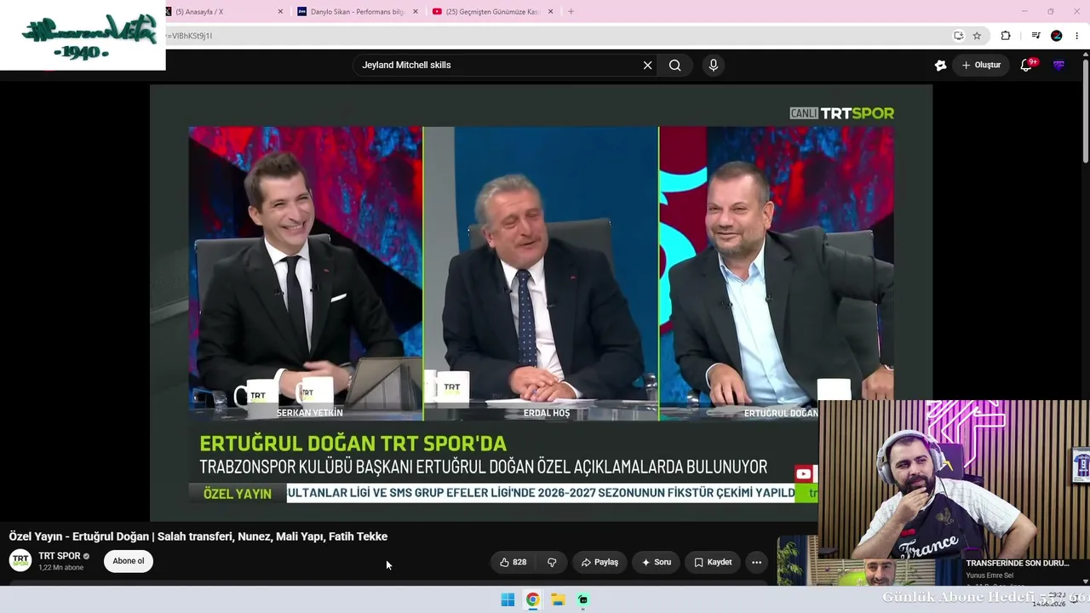Share the video with Paylaş

599,562
